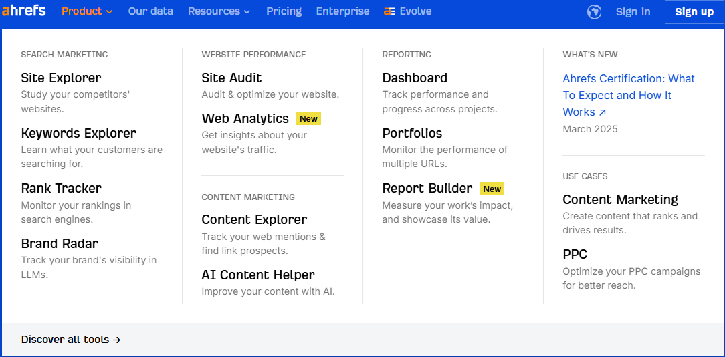Open Portfolios tool
Screen dimensions: 725x357
pos(412,133)
